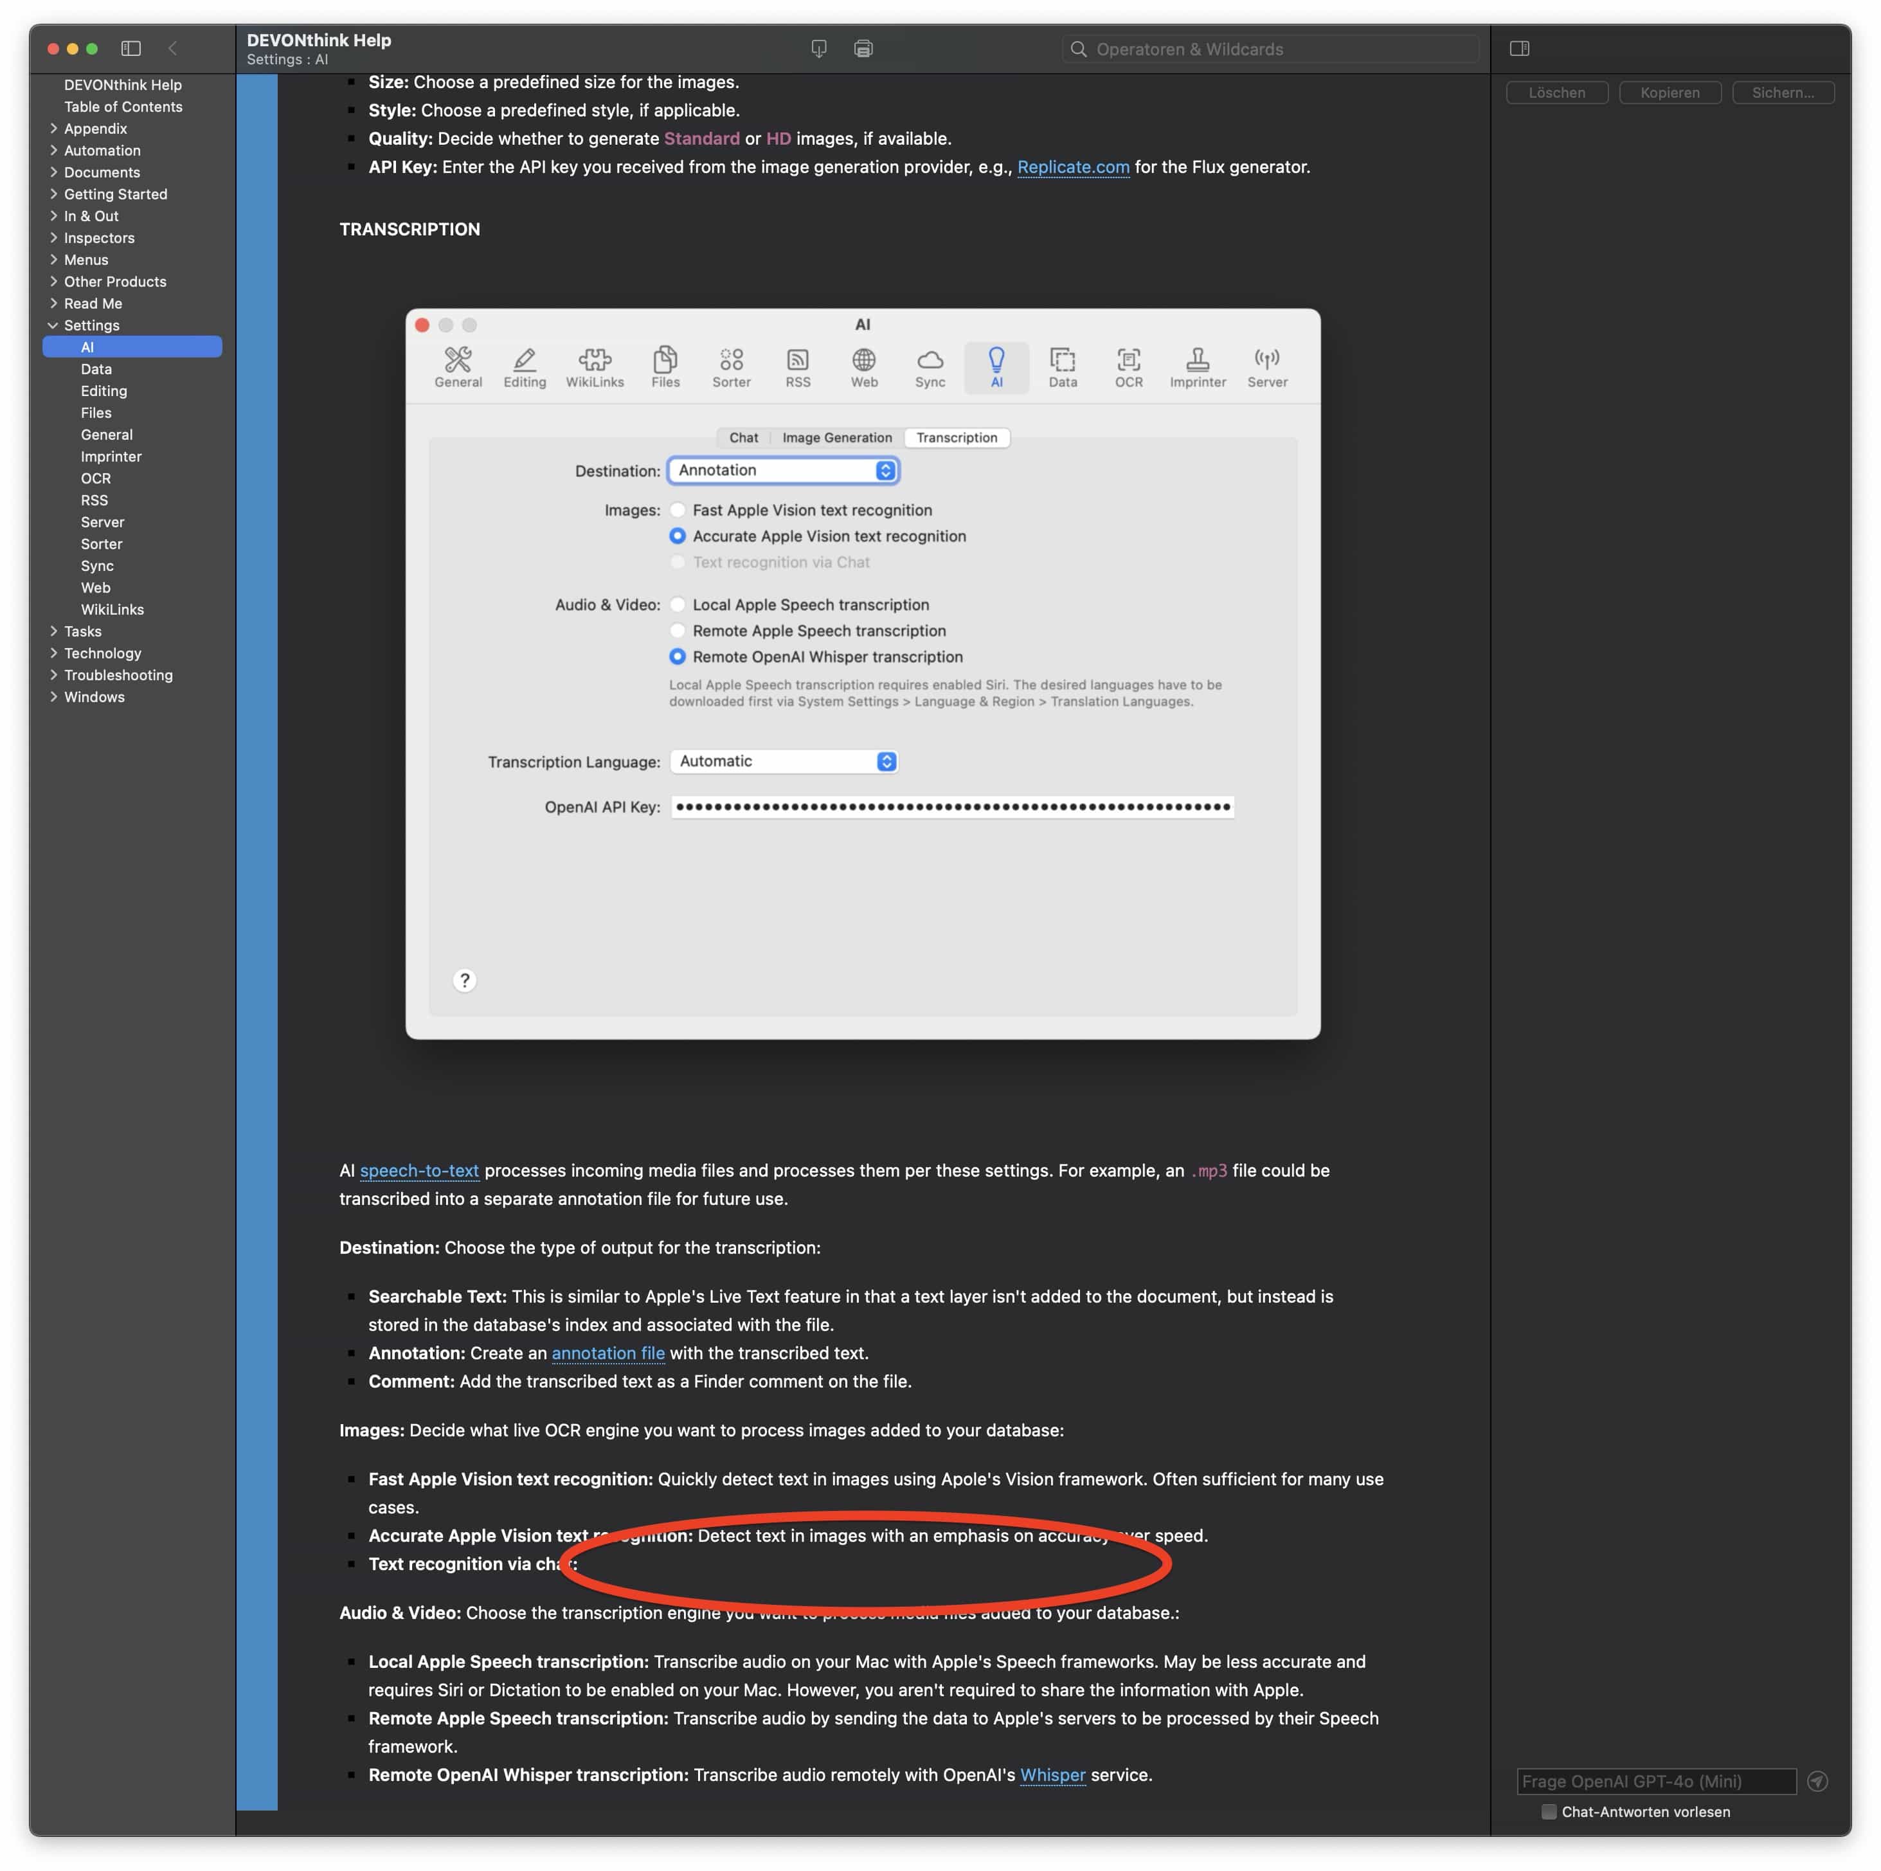The image size is (1881, 1871).
Task: Toggle the right chat panel icon
Action: tap(1520, 49)
